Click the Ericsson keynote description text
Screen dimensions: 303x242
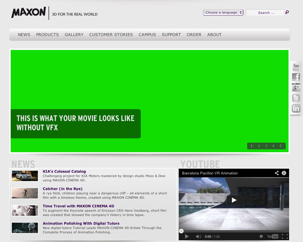105,213
